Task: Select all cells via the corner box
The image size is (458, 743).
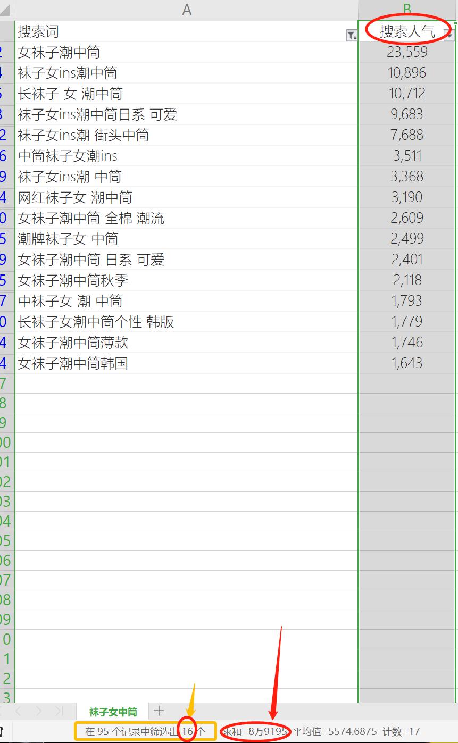Action: 5,9
